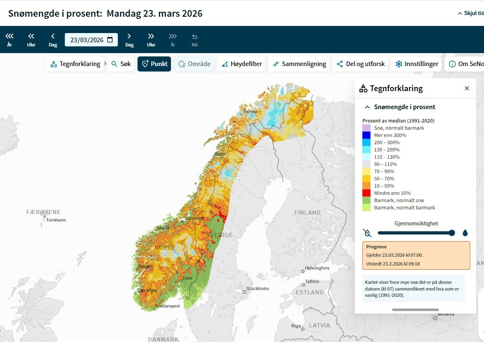Click the Bodø label on the map

220,154
